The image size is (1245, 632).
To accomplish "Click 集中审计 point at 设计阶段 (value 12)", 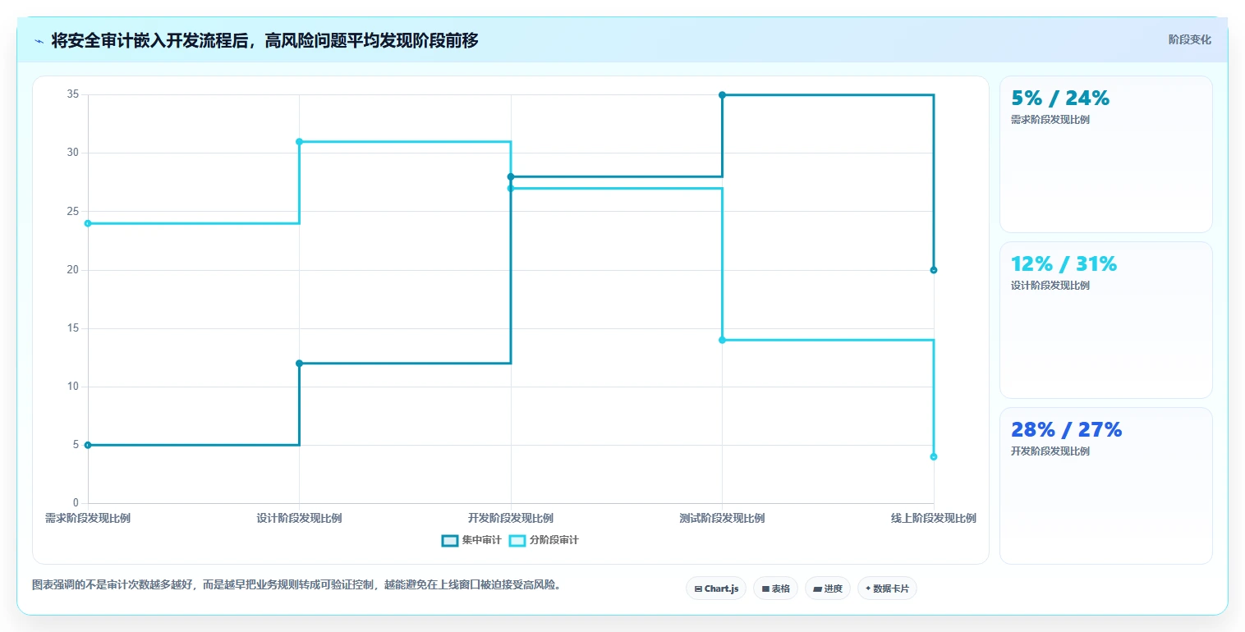I will click(299, 364).
